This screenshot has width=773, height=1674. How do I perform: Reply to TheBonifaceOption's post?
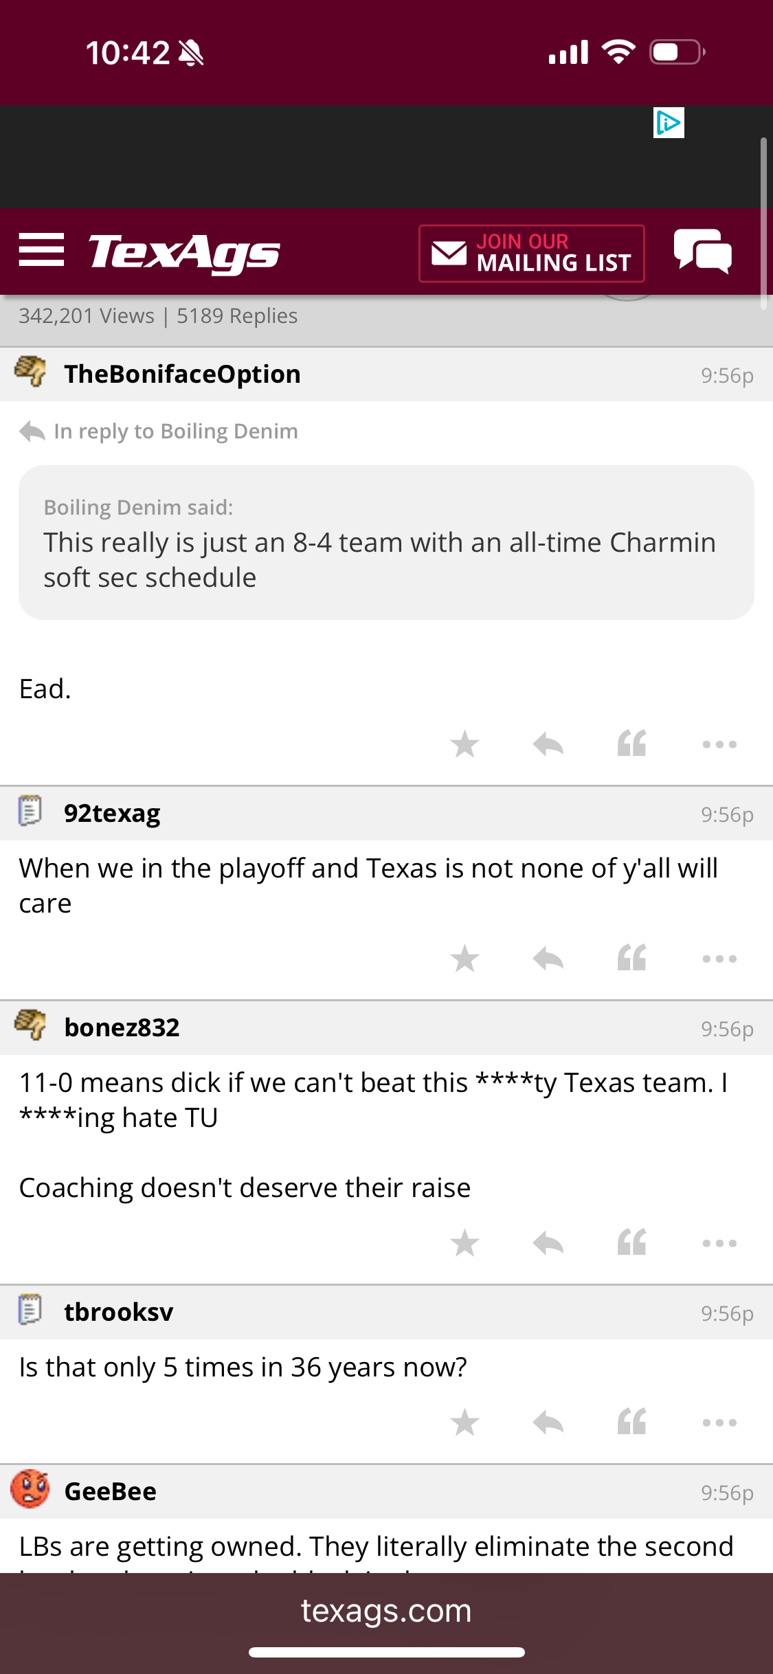pyautogui.click(x=548, y=744)
